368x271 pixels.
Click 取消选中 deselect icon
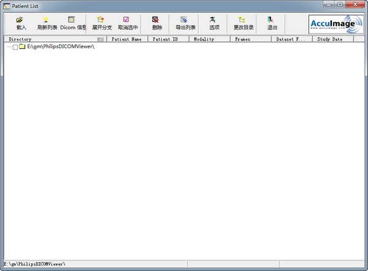tap(126, 20)
